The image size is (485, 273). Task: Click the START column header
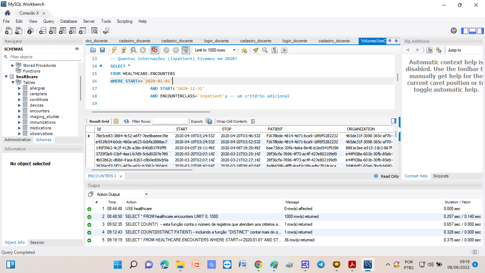[x=197, y=129]
